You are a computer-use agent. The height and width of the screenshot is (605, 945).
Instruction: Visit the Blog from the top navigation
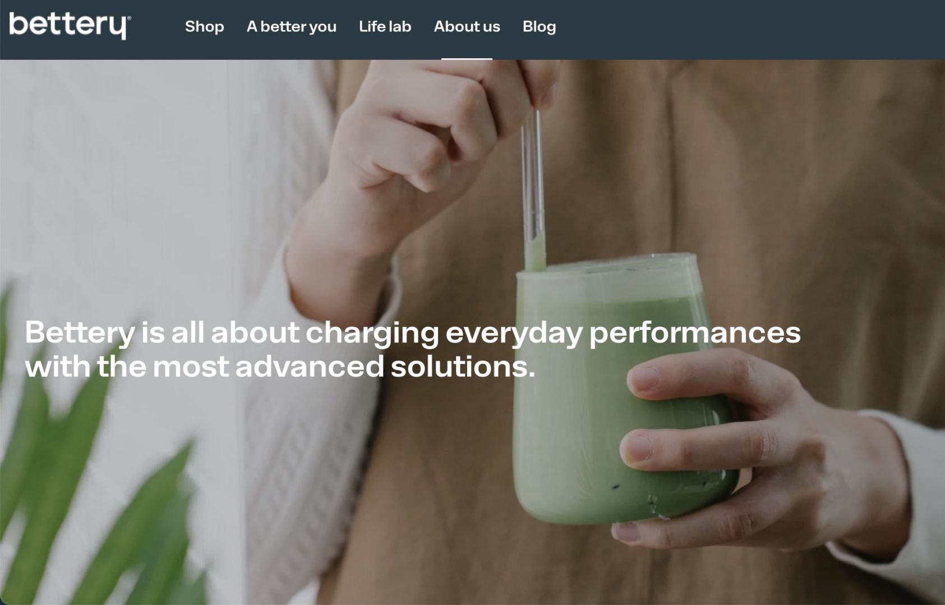(x=539, y=26)
